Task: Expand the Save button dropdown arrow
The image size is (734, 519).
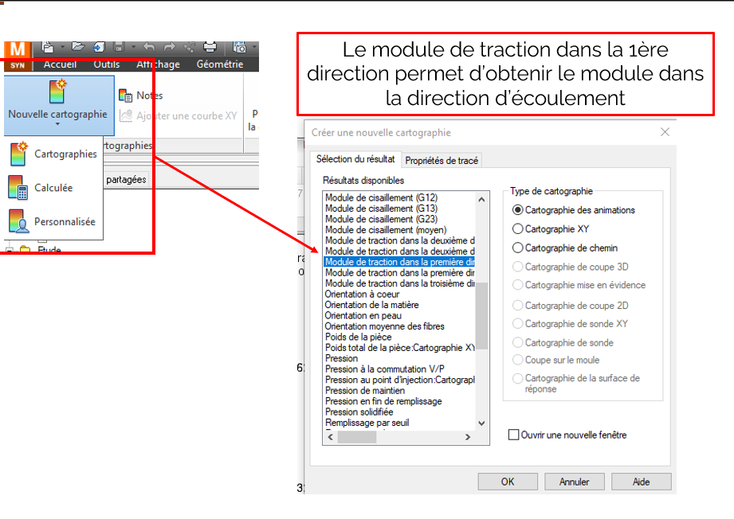Action: click(x=133, y=47)
